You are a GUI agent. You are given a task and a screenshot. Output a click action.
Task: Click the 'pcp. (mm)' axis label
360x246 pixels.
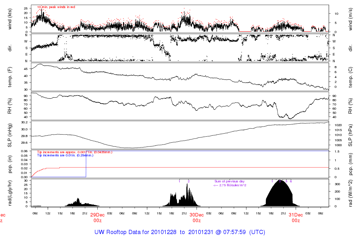pos(350,164)
